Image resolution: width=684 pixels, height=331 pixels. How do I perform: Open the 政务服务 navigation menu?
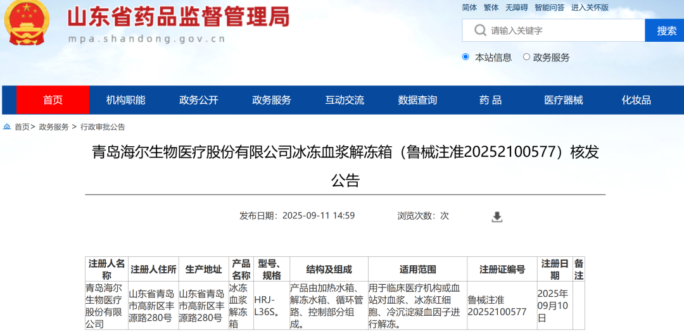[x=271, y=100]
